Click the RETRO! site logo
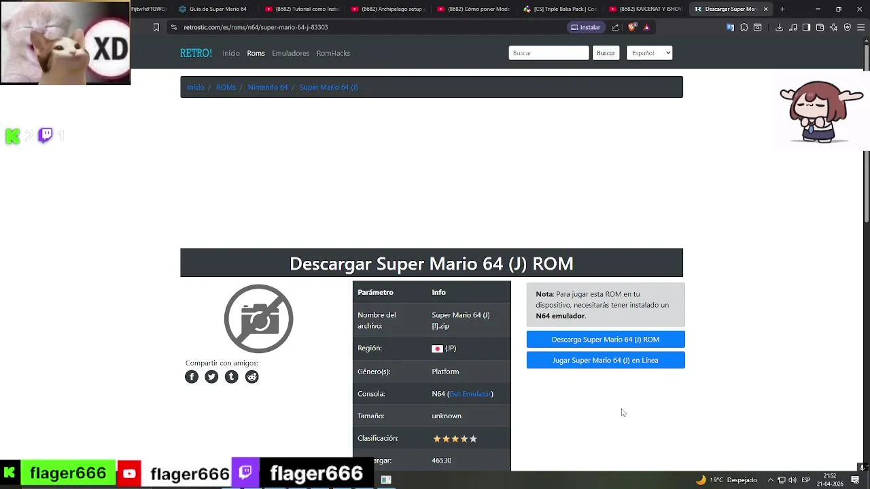This screenshot has height=489, width=870. [196, 53]
